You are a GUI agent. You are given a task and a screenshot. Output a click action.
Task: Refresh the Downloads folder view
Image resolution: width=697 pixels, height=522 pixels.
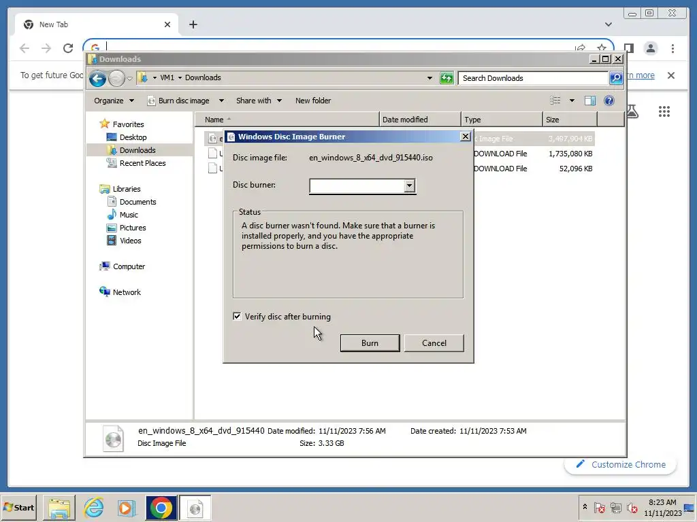(447, 78)
